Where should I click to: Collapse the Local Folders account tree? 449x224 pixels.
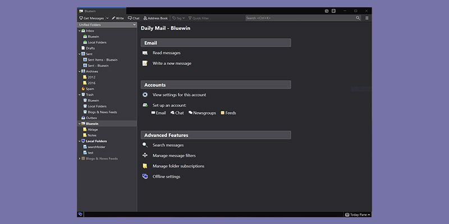click(x=80, y=141)
